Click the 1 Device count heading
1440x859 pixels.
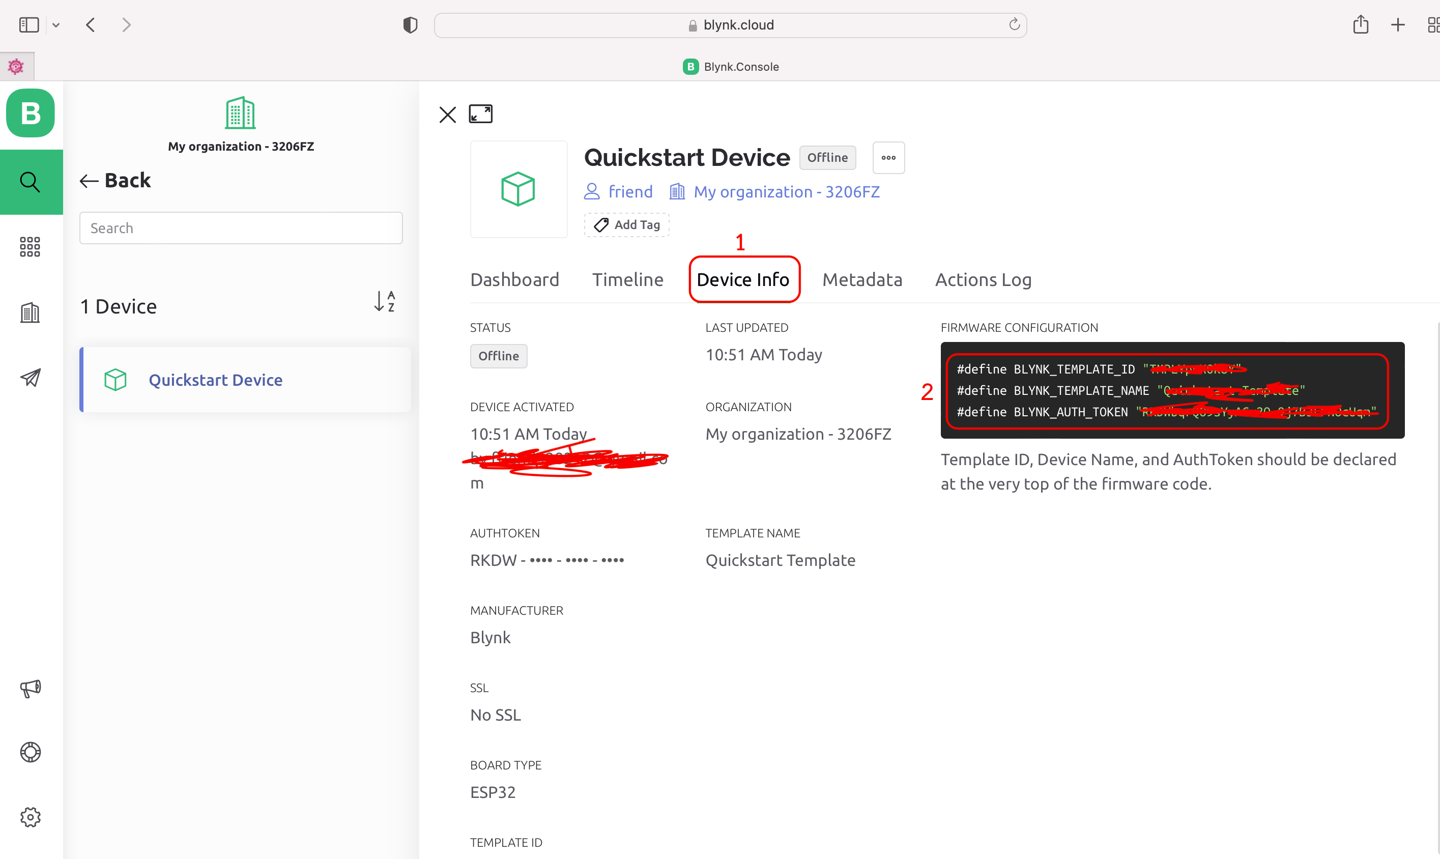click(x=119, y=306)
